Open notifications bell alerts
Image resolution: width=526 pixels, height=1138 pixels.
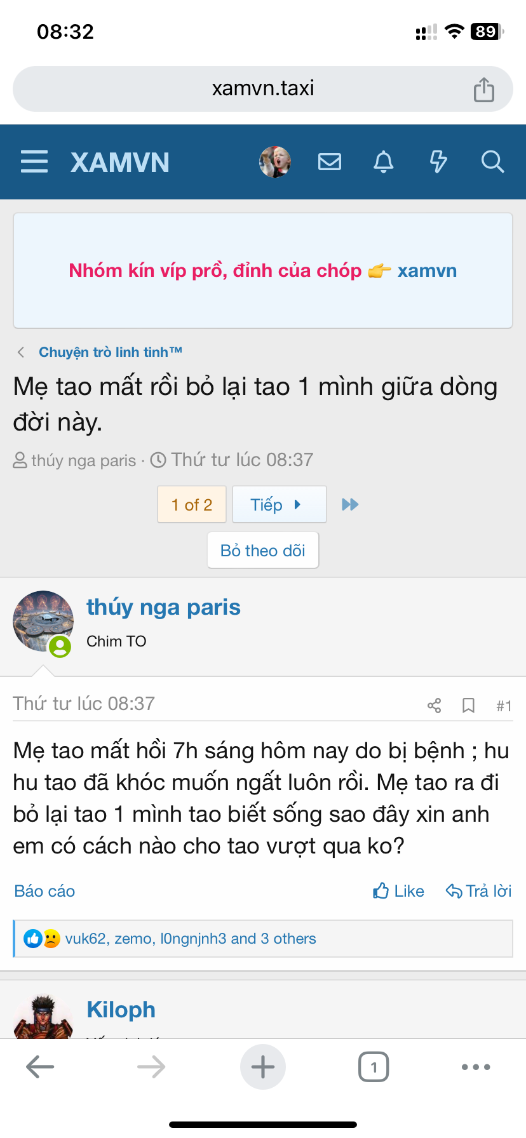(383, 162)
